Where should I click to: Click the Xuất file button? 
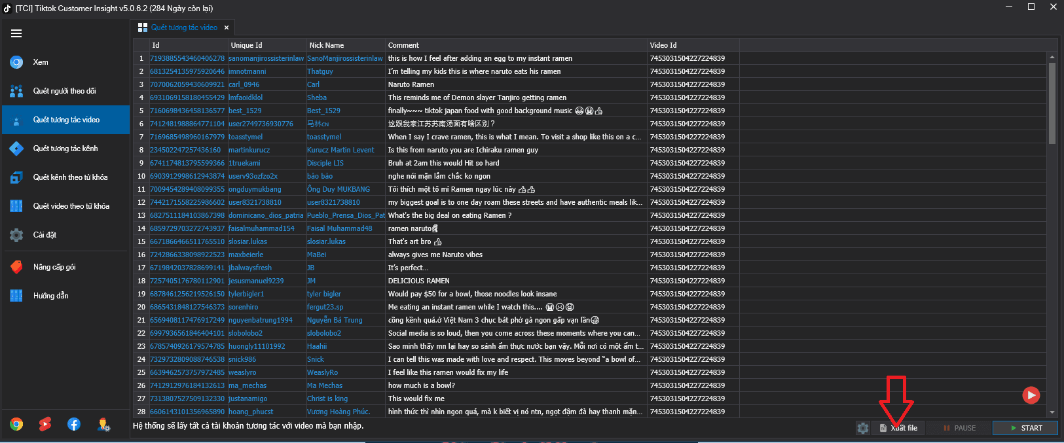tap(898, 428)
